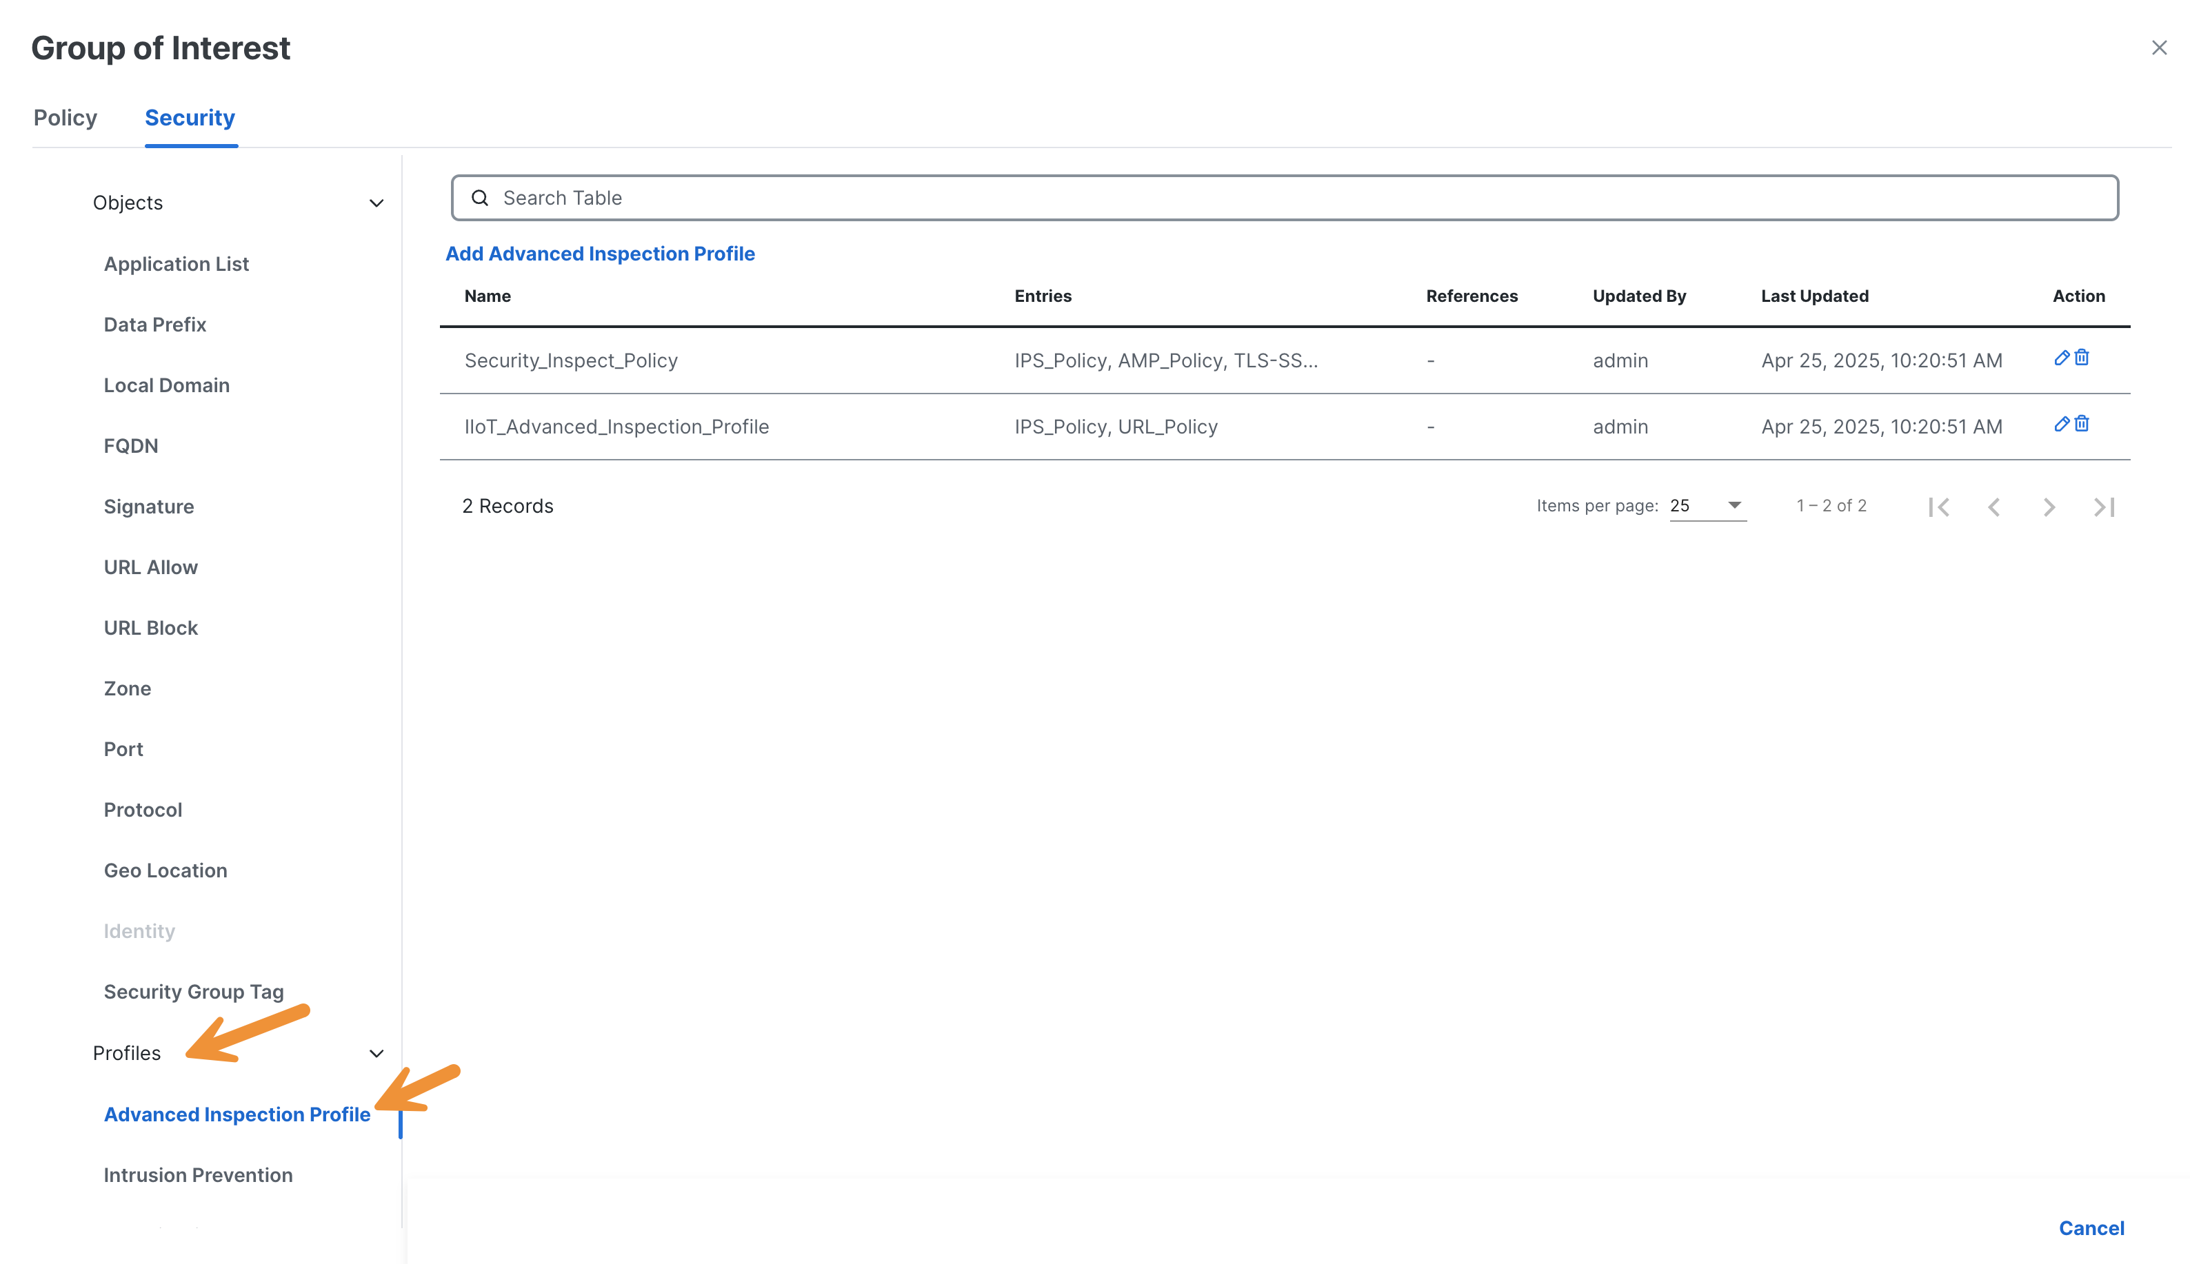
Task: Go to the previous page of records
Action: click(x=1993, y=507)
